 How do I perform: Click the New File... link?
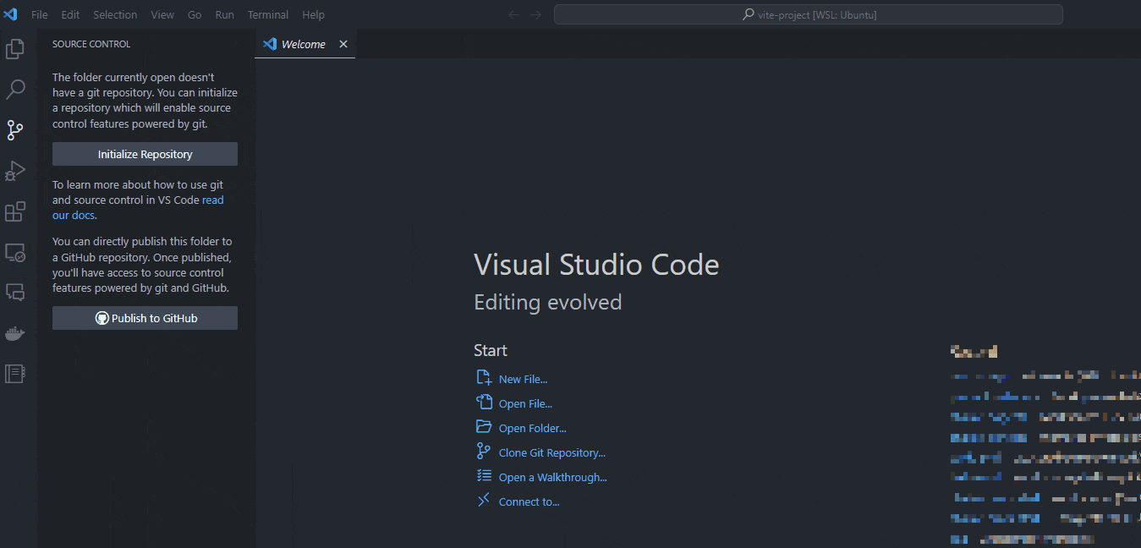click(523, 379)
